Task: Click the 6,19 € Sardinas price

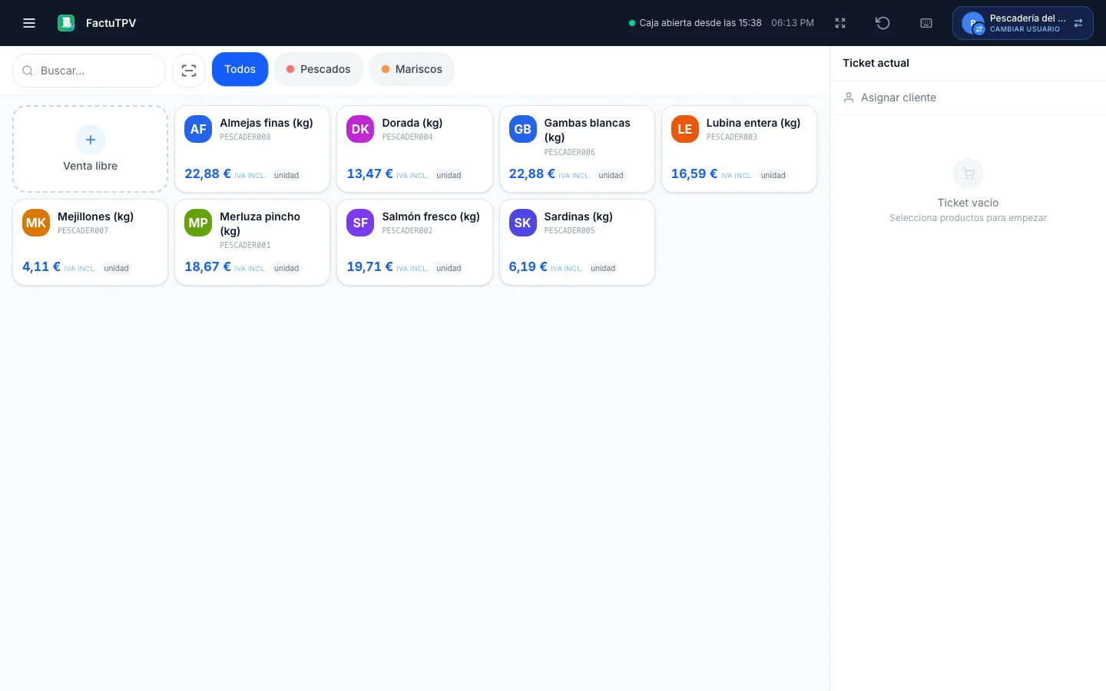Action: 528,266
